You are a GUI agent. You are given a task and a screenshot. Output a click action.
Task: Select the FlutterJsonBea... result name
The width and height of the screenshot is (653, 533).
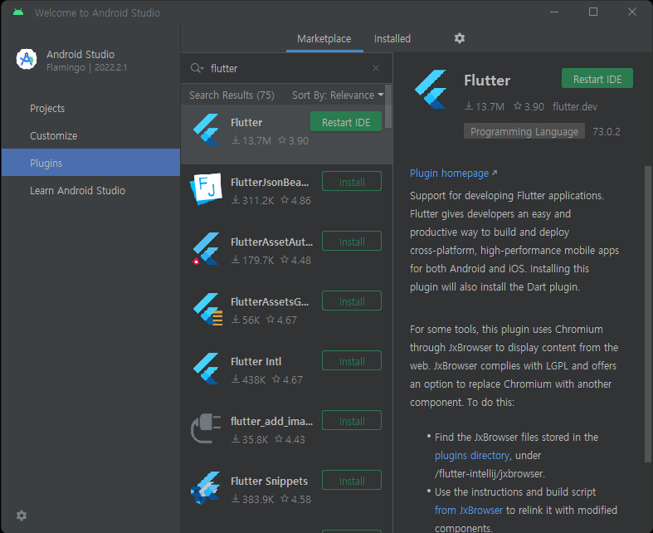[270, 182]
